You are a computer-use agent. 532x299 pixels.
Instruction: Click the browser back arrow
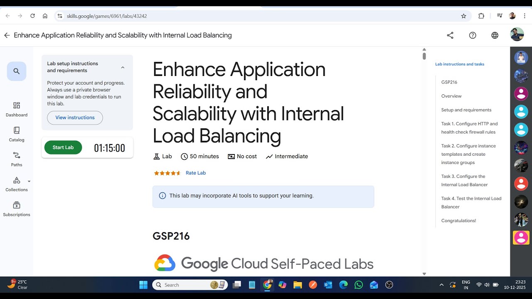click(7, 16)
